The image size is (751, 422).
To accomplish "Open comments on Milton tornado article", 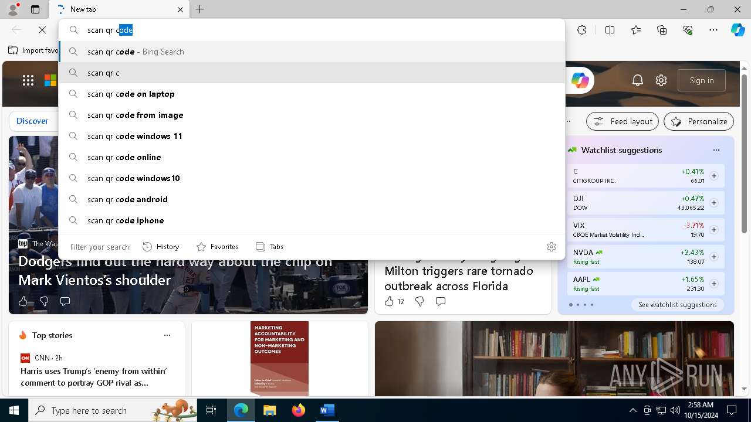I will point(441,301).
